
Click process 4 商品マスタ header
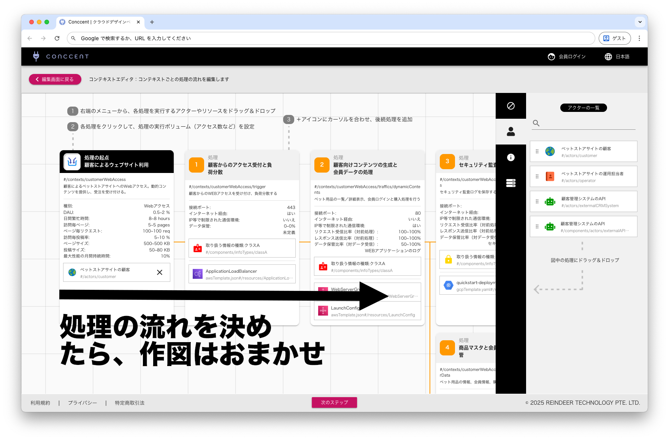tap(466, 348)
